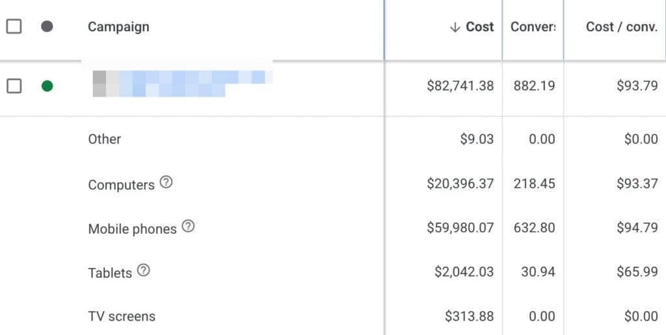The height and width of the screenshot is (335, 666).
Task: Sort by the Conversions column header
Action: [x=533, y=27]
